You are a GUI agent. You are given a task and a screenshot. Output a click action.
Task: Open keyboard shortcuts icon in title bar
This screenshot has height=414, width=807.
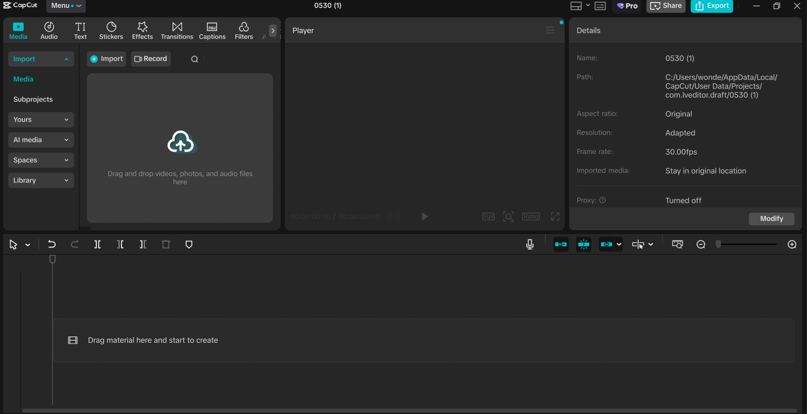click(x=600, y=6)
